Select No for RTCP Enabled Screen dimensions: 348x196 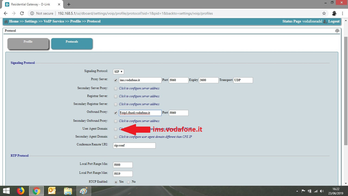129,182
